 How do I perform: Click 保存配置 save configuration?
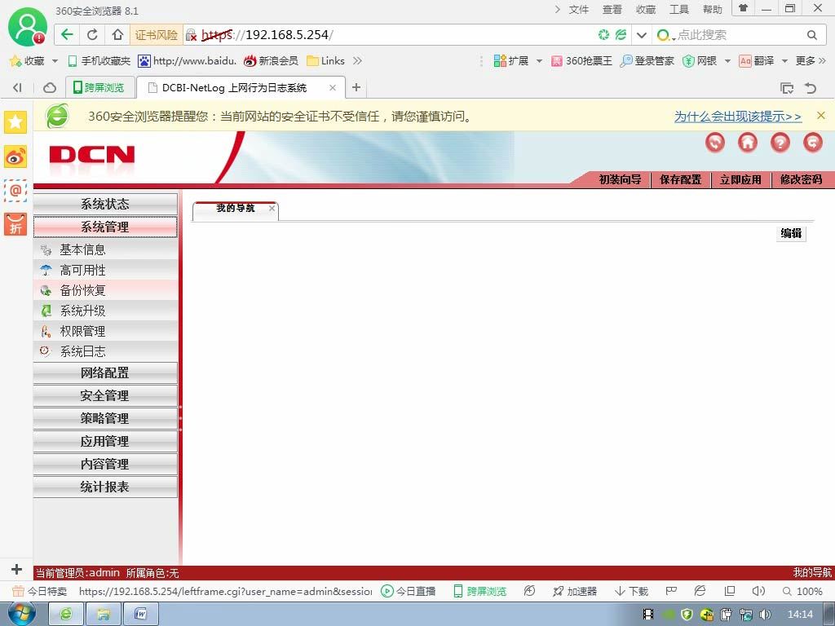(x=681, y=179)
